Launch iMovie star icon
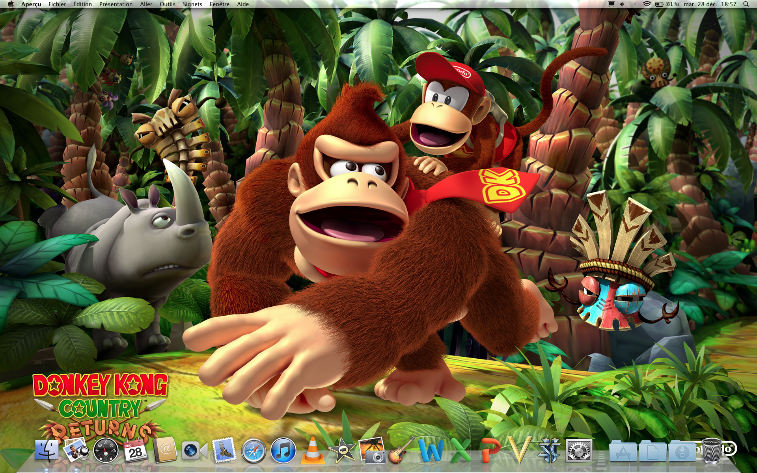Viewport: 757px width, 473px height. [342, 451]
